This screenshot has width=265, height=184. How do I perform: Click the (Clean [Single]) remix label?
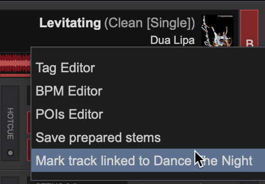(x=150, y=23)
